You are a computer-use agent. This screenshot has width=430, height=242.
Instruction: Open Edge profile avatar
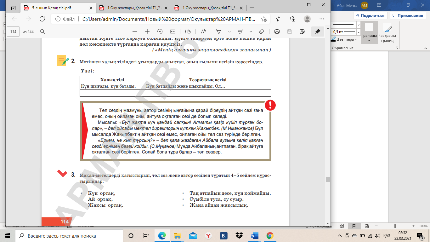(307, 19)
